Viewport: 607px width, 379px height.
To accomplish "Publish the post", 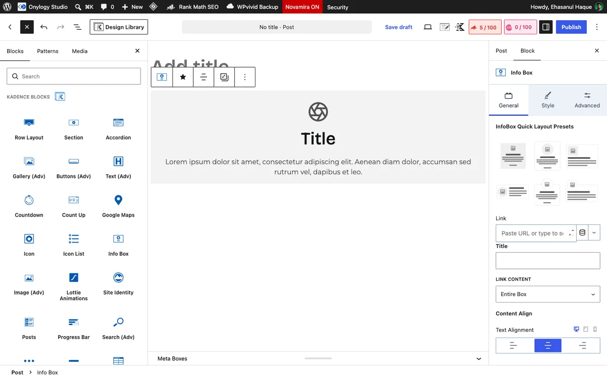I will tap(571, 27).
